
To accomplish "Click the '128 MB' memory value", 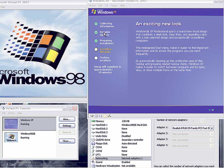I will [125, 121].
